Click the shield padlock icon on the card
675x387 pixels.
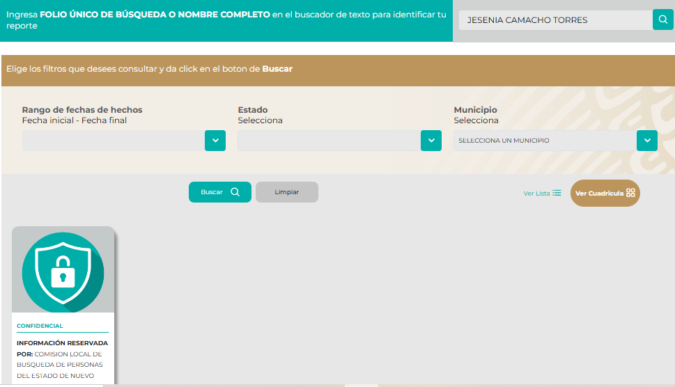pos(63,272)
